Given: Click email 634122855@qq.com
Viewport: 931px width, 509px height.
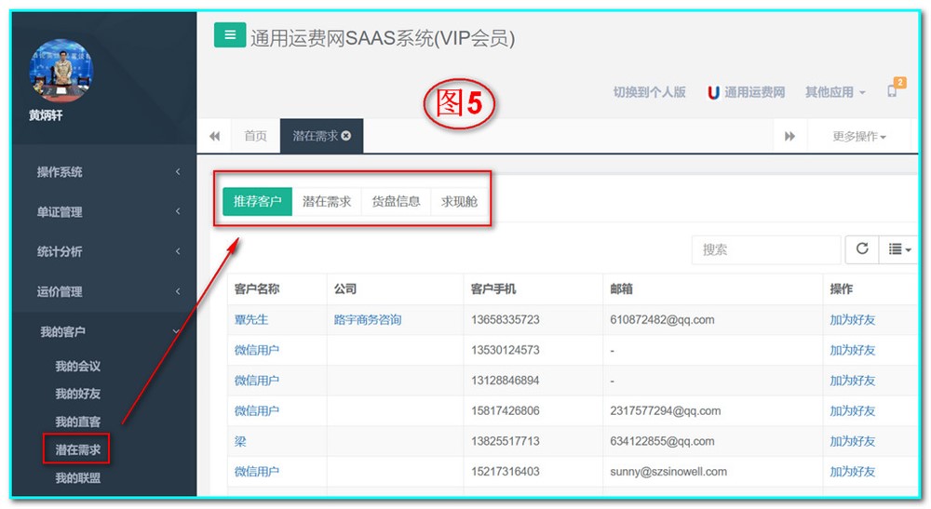Looking at the screenshot, I should click(x=662, y=441).
